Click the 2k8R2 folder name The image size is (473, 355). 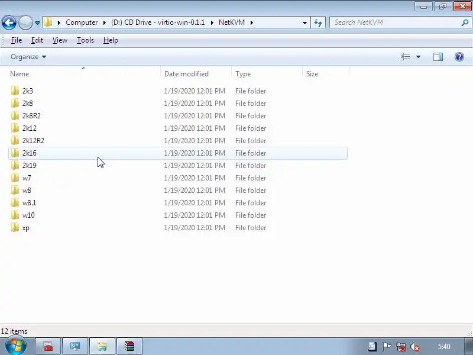31,115
